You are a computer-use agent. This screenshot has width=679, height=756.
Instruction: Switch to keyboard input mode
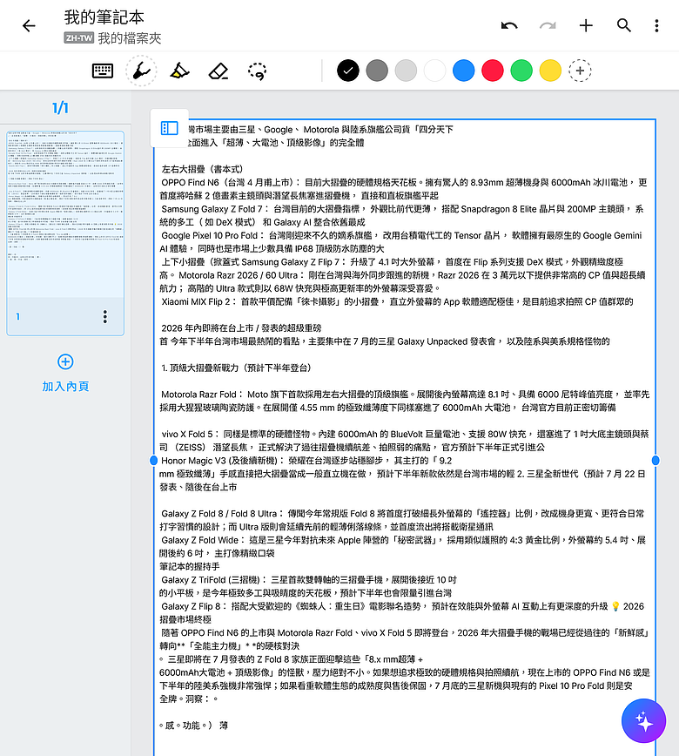[x=103, y=71]
